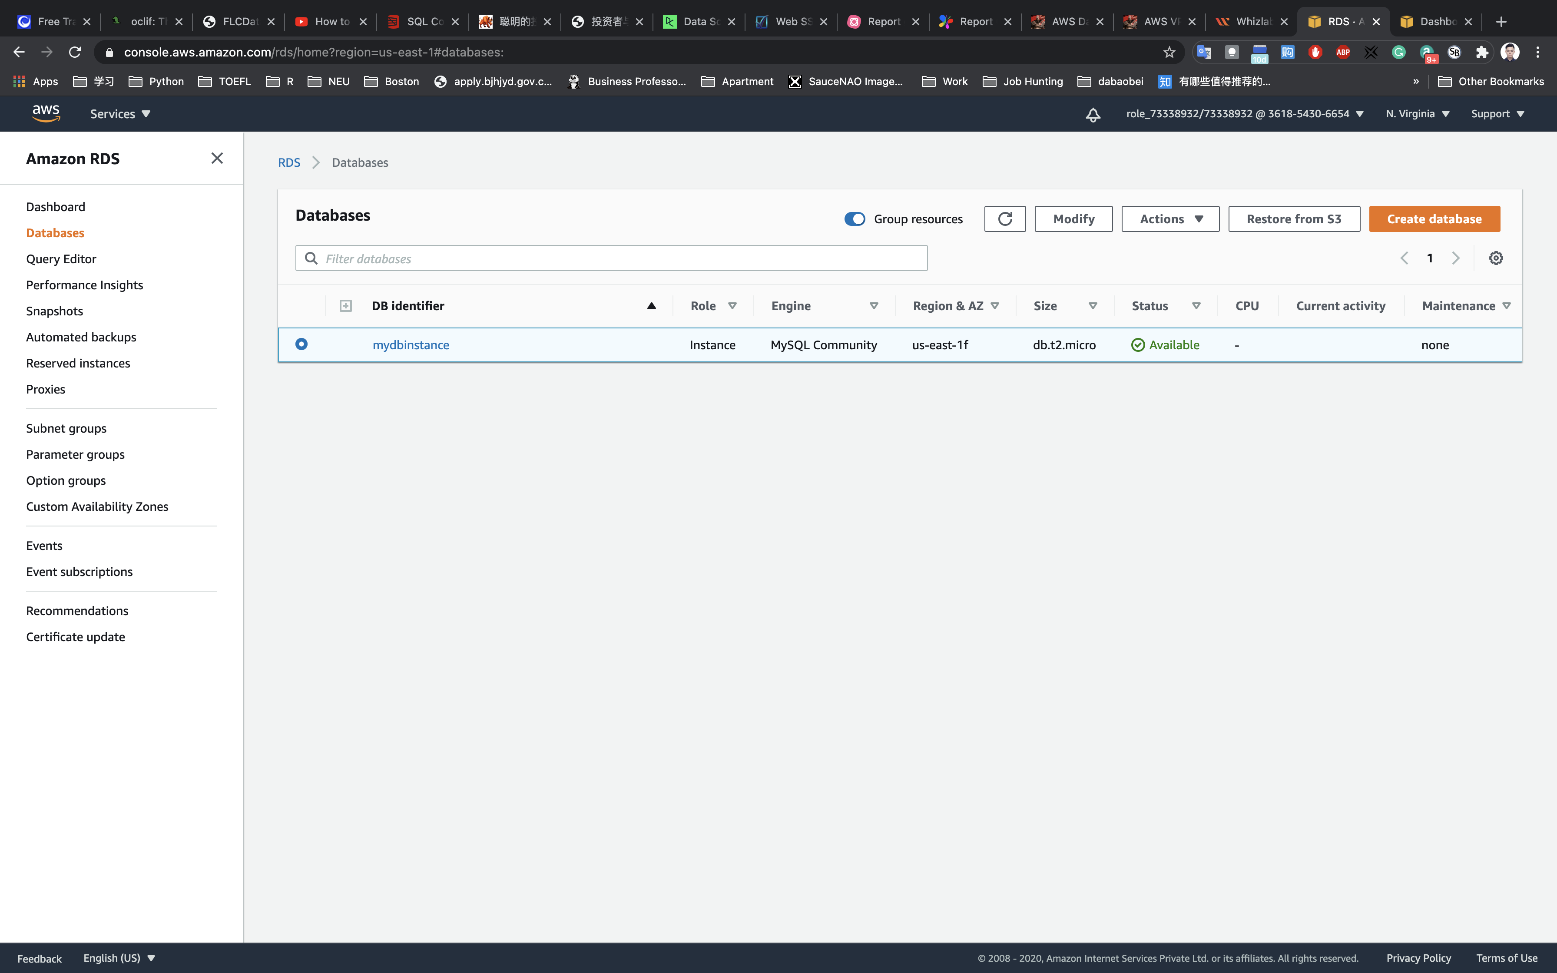Click the AWS notifications bell icon

point(1093,115)
